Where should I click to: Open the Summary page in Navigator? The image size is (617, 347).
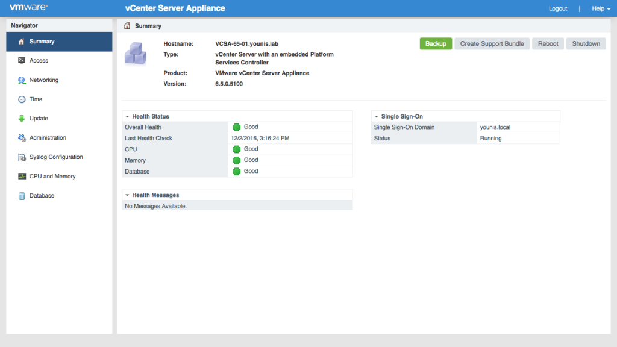(59, 42)
